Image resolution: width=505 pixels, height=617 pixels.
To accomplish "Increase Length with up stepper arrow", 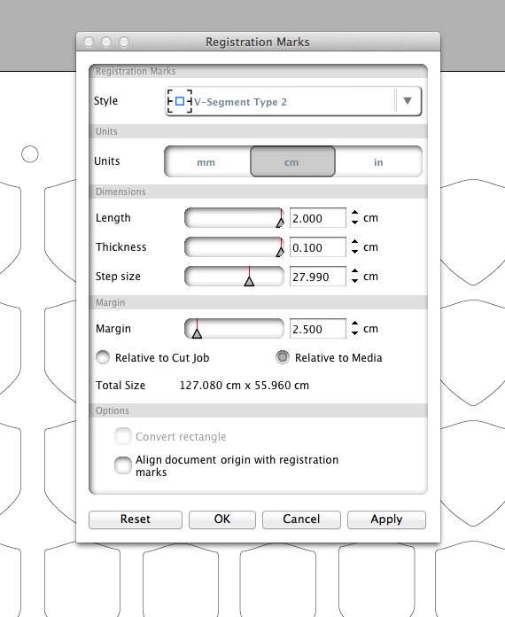I will pos(354,213).
